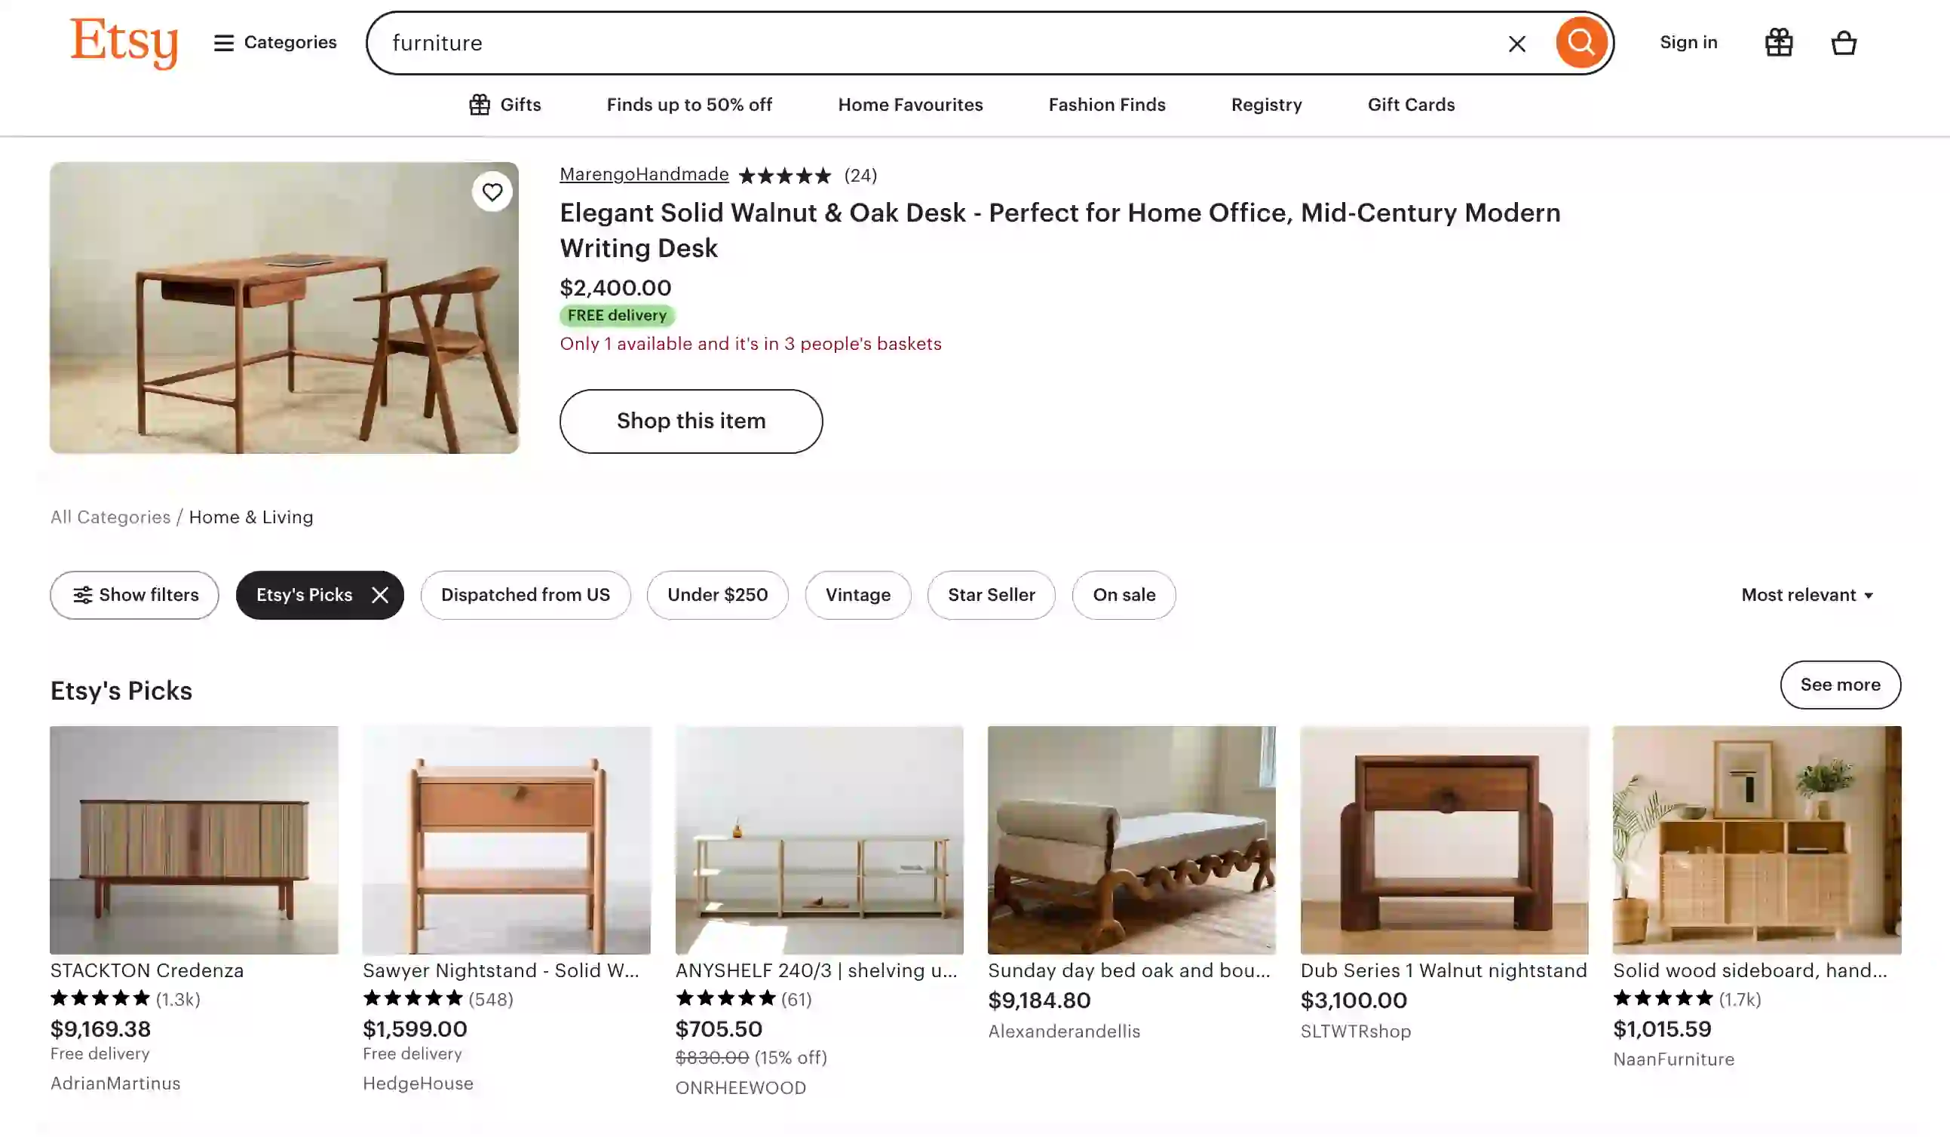1950x1137 pixels.
Task: Visit the MarengoHandmade shop page
Action: [644, 174]
